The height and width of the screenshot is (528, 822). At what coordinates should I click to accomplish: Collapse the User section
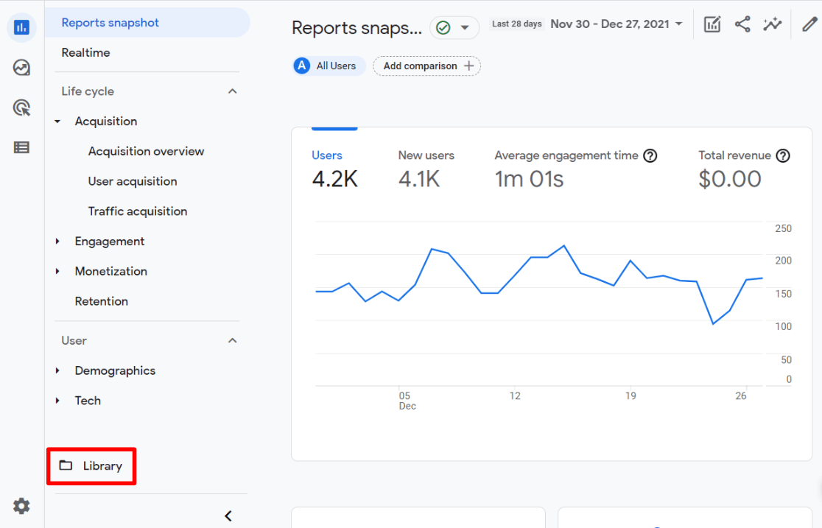tap(233, 340)
